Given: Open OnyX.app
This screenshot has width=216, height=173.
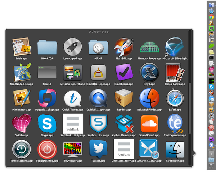Looking at the screenshot, I should tap(149, 73).
